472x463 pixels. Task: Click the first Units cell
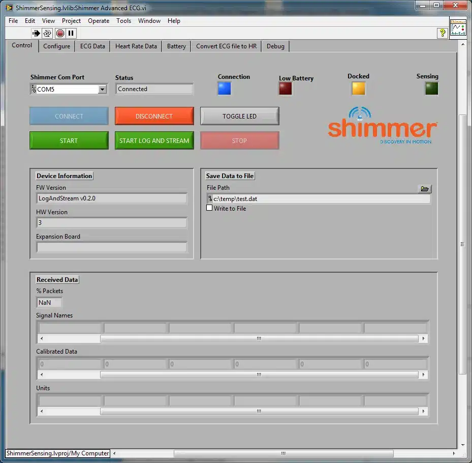(x=70, y=400)
